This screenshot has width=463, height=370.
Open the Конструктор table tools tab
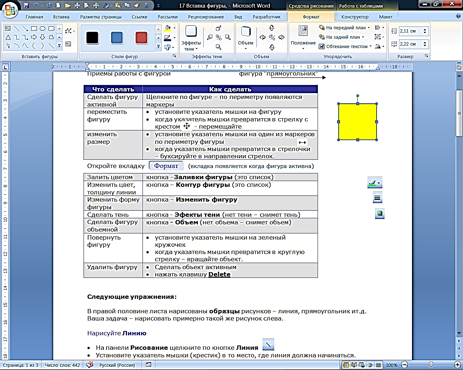coord(355,17)
